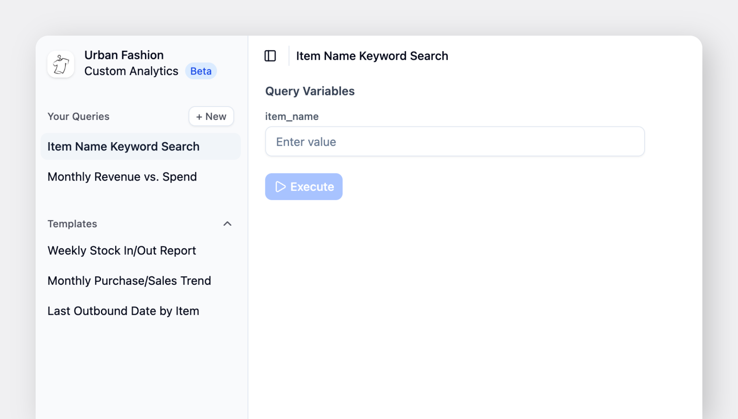738x419 pixels.
Task: Click the plus sign in the New button
Action: click(199, 117)
